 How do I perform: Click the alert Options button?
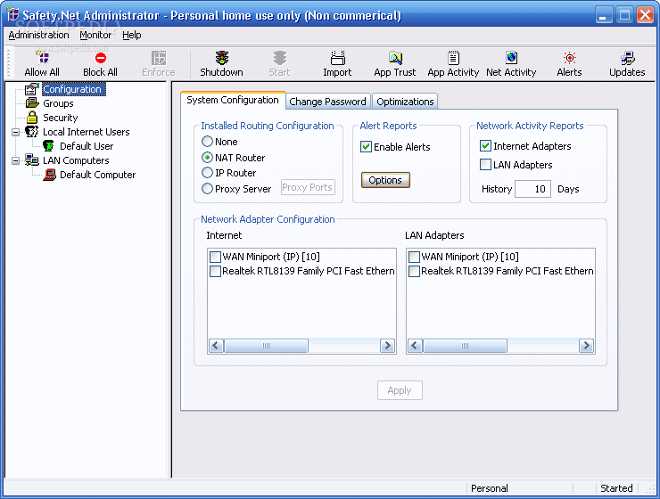click(385, 180)
